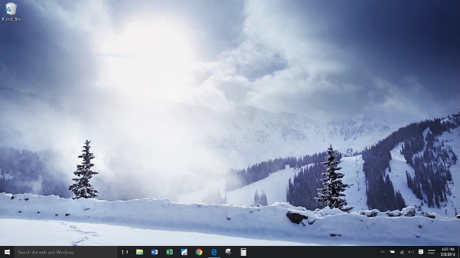The width and height of the screenshot is (460, 258).
Task: Click the clock showing date and time
Action: (448, 252)
